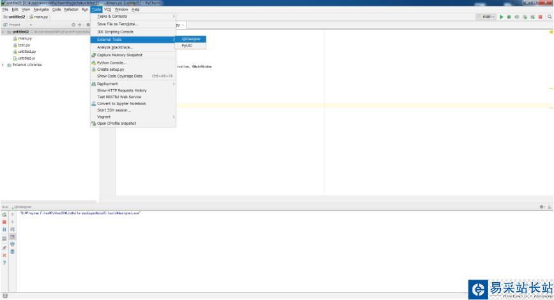Open Run panel help question mark
The image size is (554, 300).
(x=4, y=262)
